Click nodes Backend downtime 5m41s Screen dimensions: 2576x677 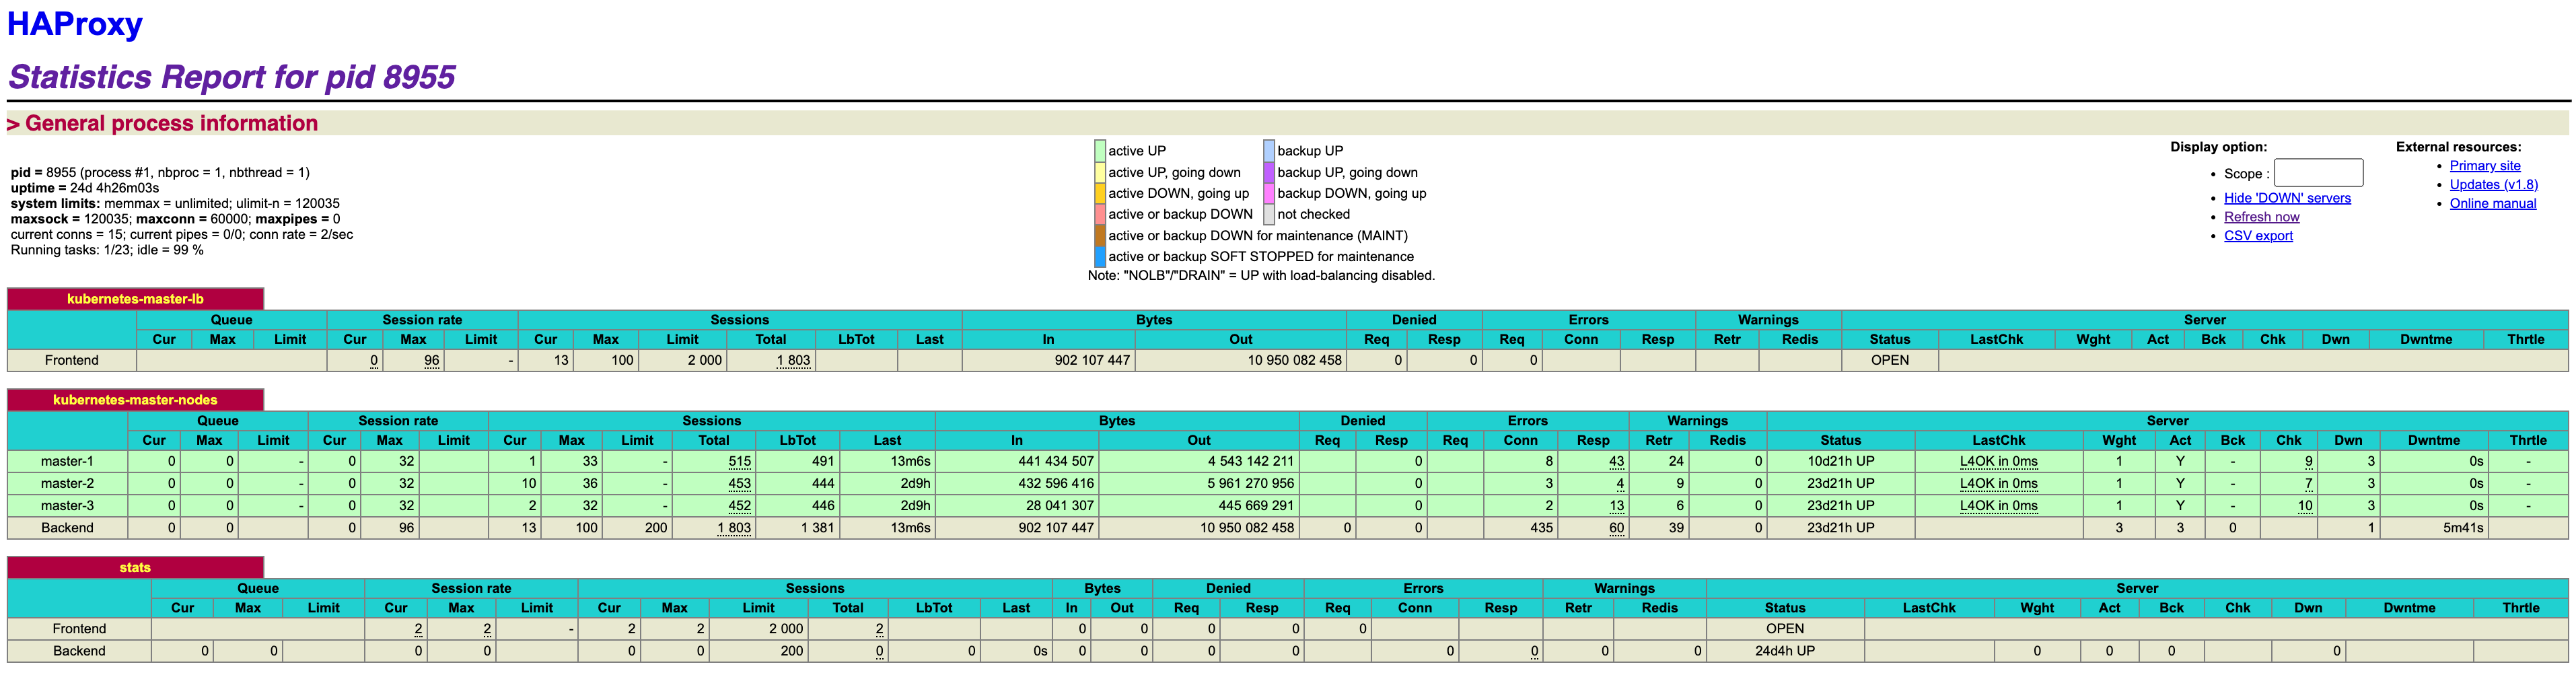pyautogui.click(x=2462, y=528)
